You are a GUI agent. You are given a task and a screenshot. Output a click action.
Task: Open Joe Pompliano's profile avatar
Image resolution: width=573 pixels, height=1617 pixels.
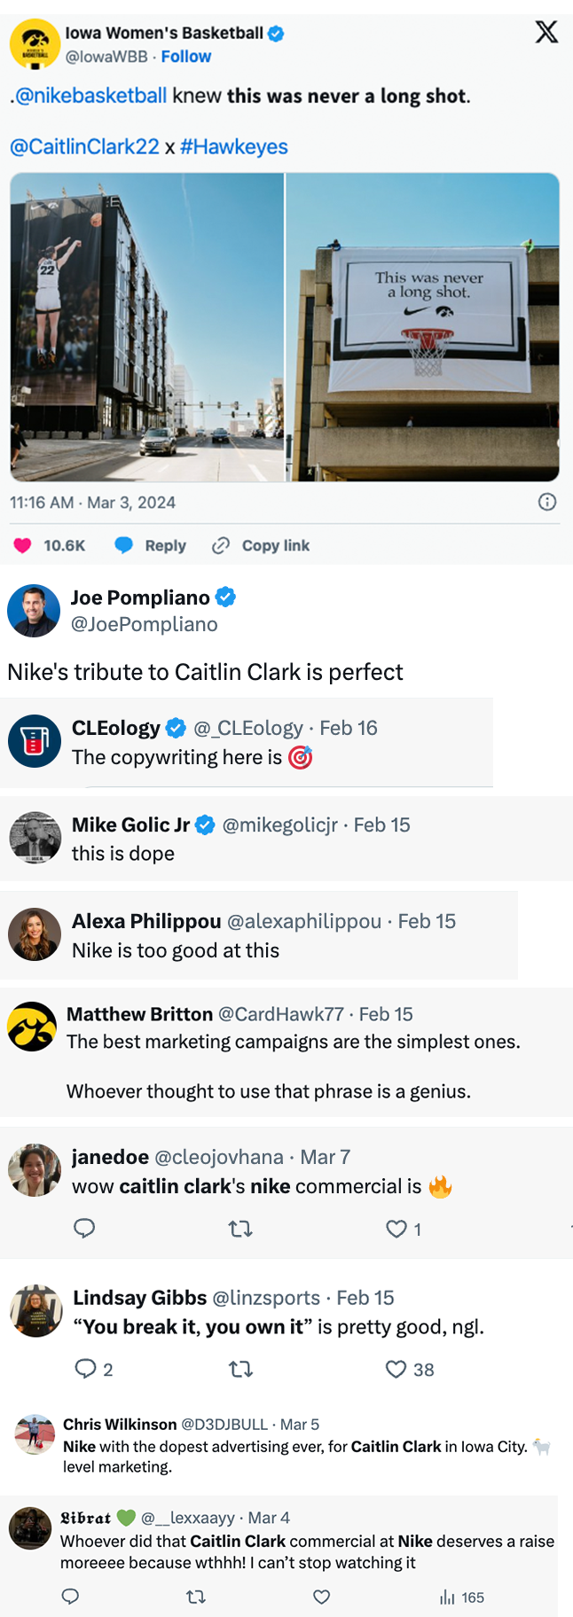tap(34, 610)
